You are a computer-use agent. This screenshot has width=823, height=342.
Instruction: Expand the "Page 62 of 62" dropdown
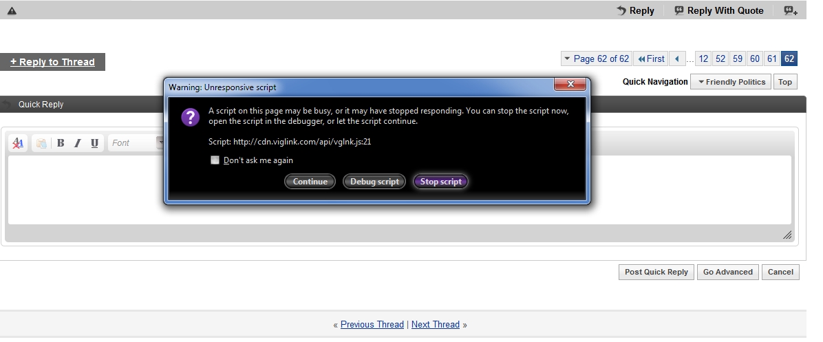(596, 58)
